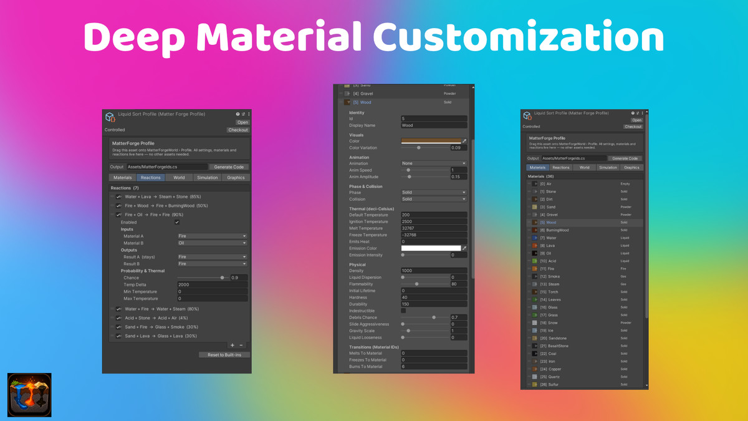Open the Result B dropdown
Image resolution: width=748 pixels, height=421 pixels.
pos(213,264)
